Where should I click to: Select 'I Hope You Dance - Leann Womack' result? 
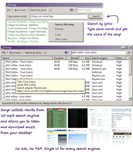click(27, 32)
